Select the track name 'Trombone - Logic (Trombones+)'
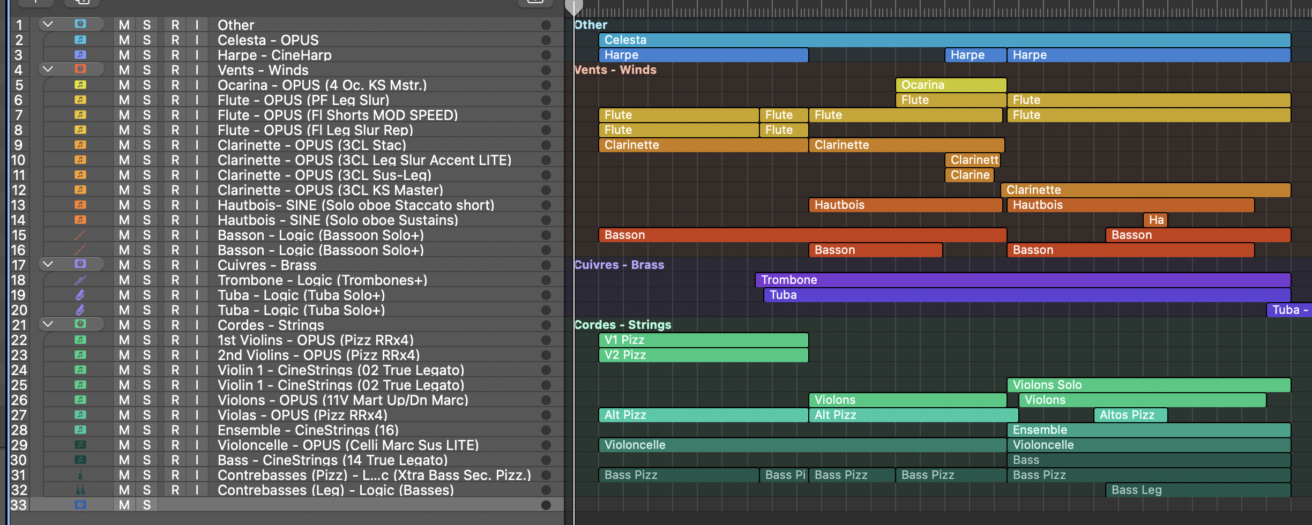1312x525 pixels. (x=322, y=280)
